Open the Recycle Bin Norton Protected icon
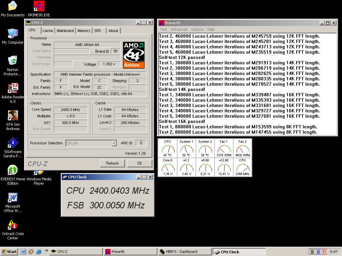Viewport: 342px width, 256px height. pyautogui.click(x=13, y=61)
